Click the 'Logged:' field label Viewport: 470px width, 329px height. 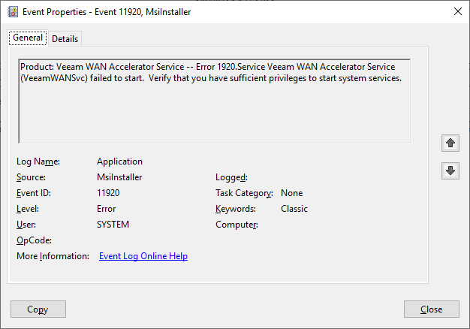[231, 177]
